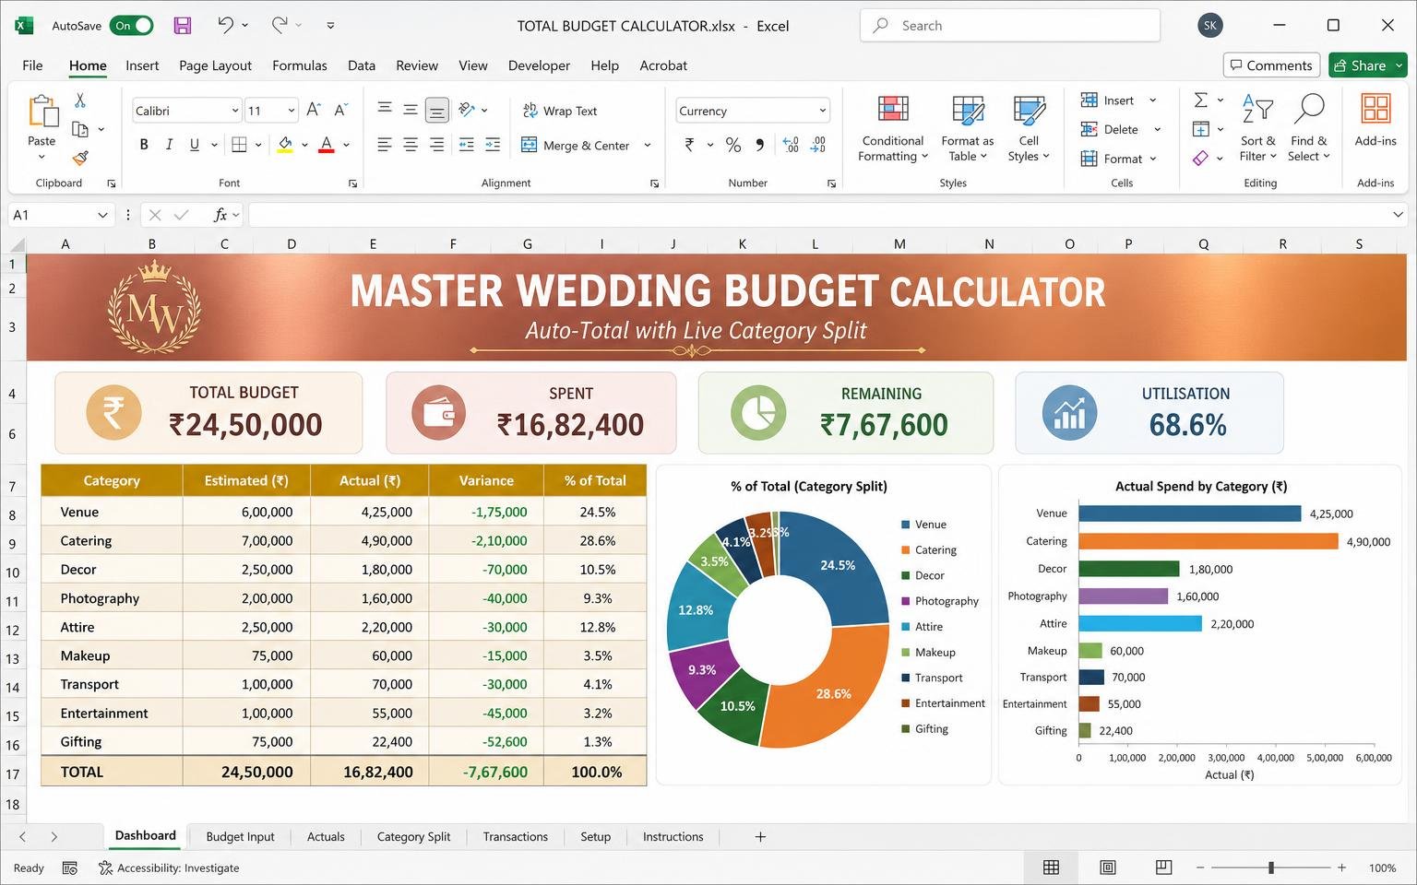The width and height of the screenshot is (1417, 885).
Task: Click the Redo arrow icon
Action: click(x=280, y=26)
